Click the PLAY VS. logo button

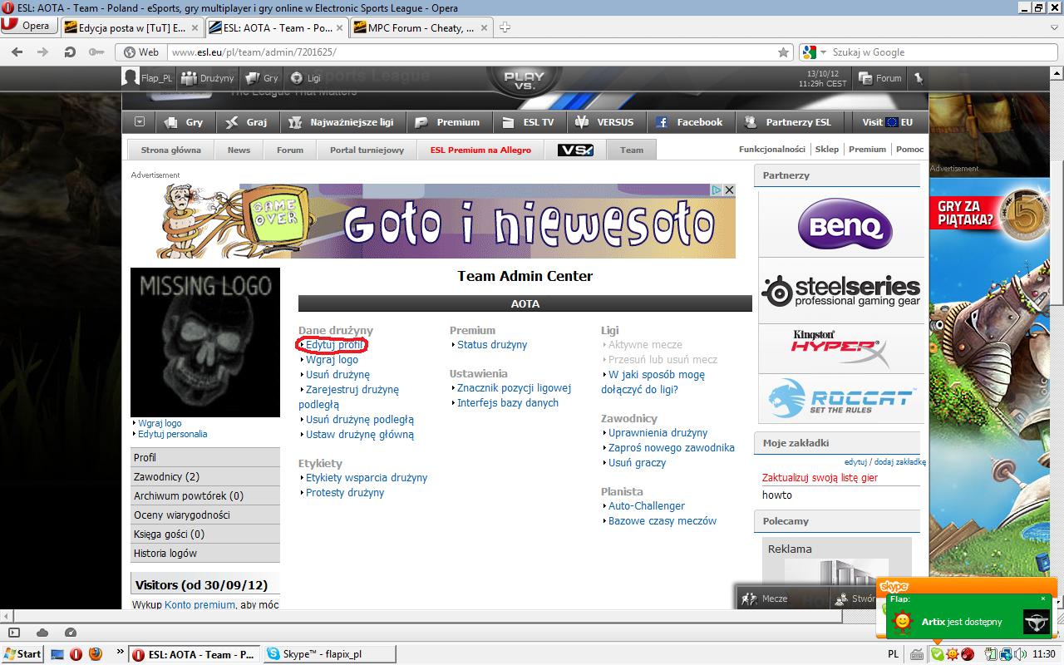click(524, 80)
